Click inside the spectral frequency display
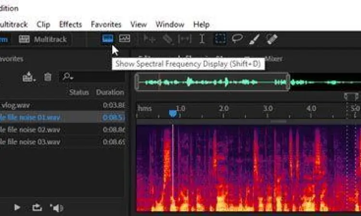Image resolution: width=361 pixels, height=216 pixels. (249, 168)
